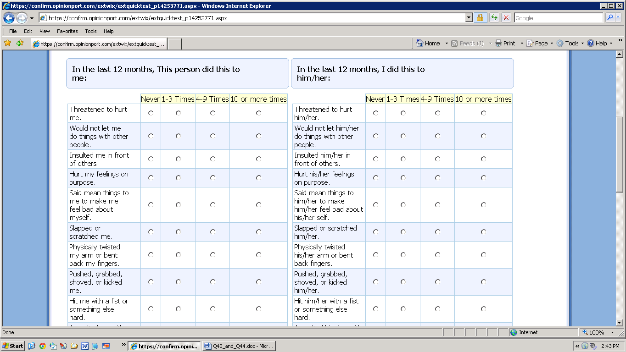The width and height of the screenshot is (626, 352).
Task: Open a new blank tab
Action: point(174,44)
